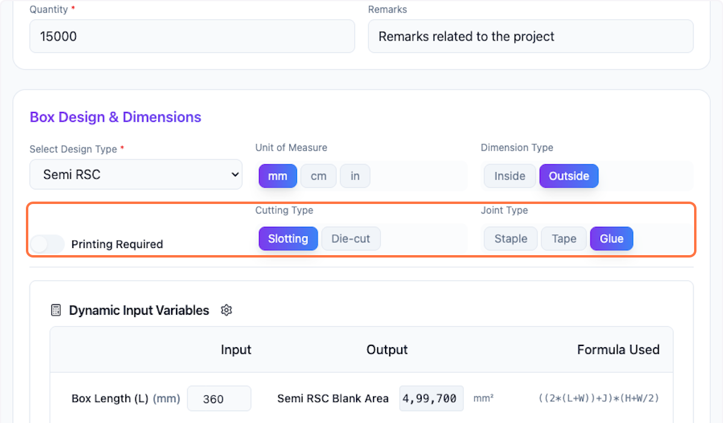Viewport: 723px width, 423px height.
Task: Click the Box Design & Dimensions heading
Action: [116, 117]
